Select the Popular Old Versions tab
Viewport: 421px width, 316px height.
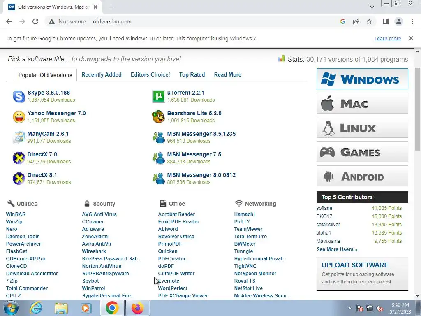point(45,75)
